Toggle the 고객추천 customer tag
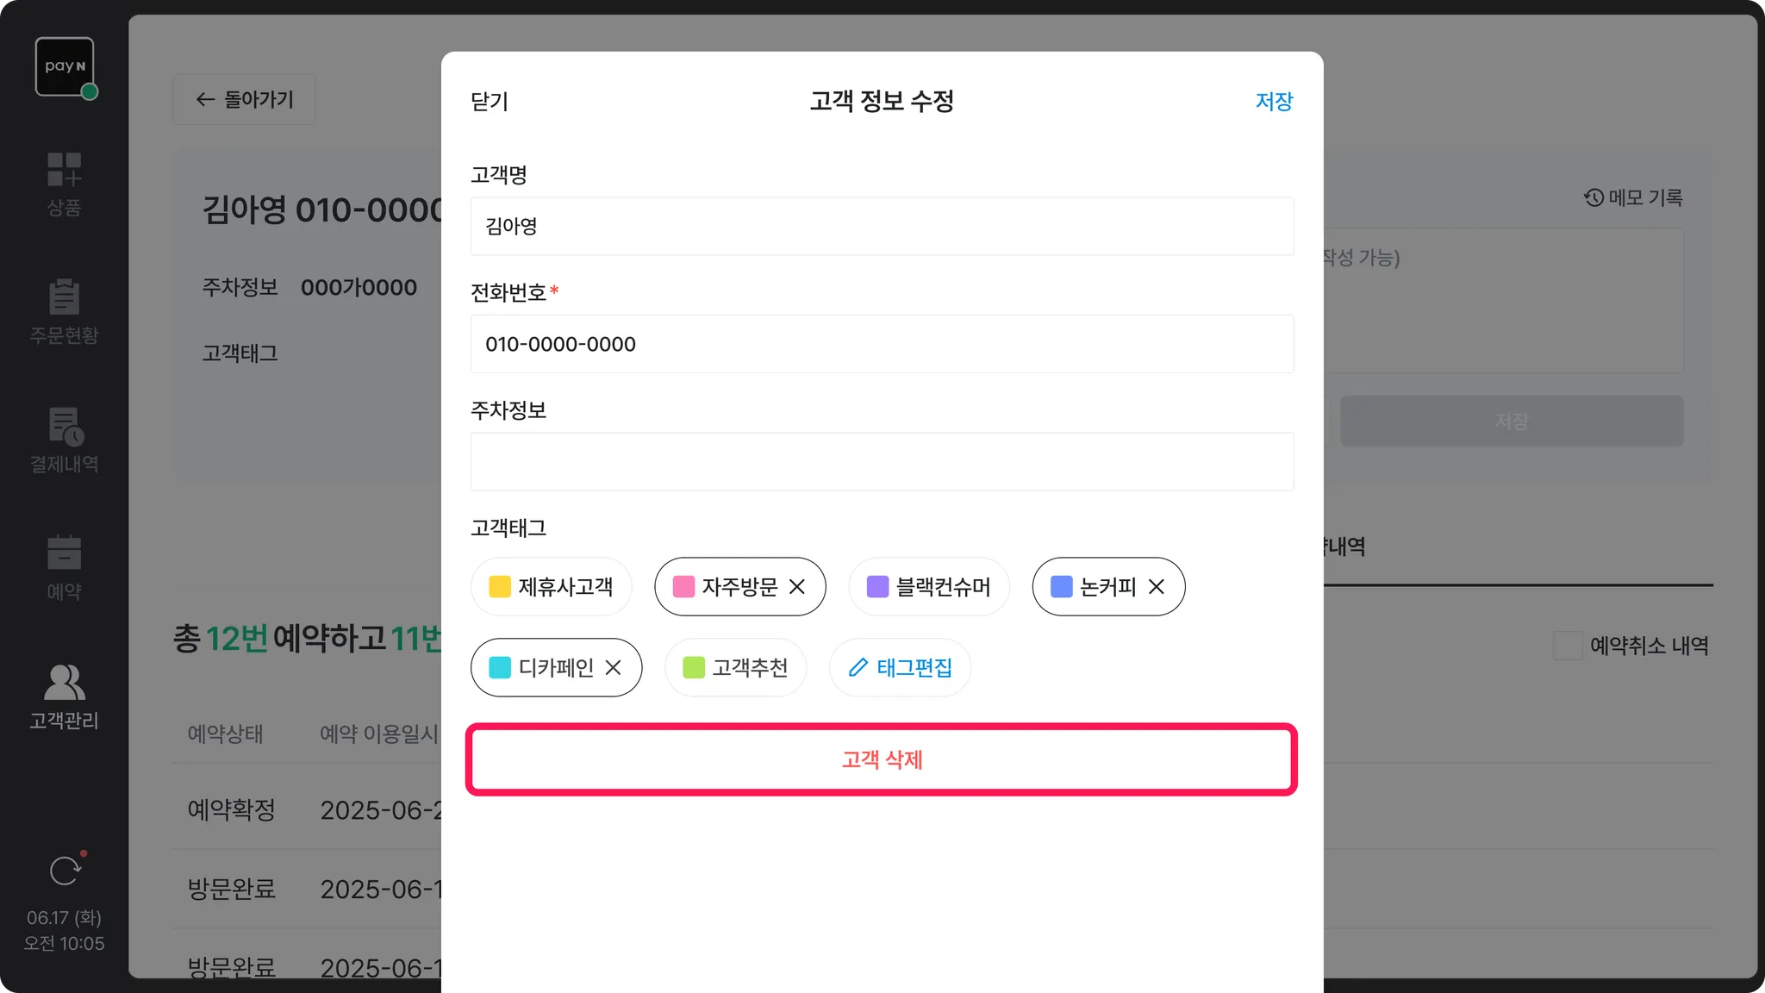The width and height of the screenshot is (1765, 993). coord(735,668)
